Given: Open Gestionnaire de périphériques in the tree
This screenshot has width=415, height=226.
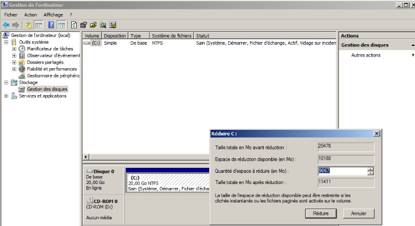Looking at the screenshot, I should point(53,76).
